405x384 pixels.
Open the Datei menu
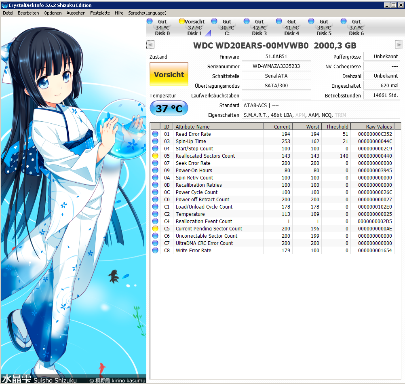(x=8, y=13)
